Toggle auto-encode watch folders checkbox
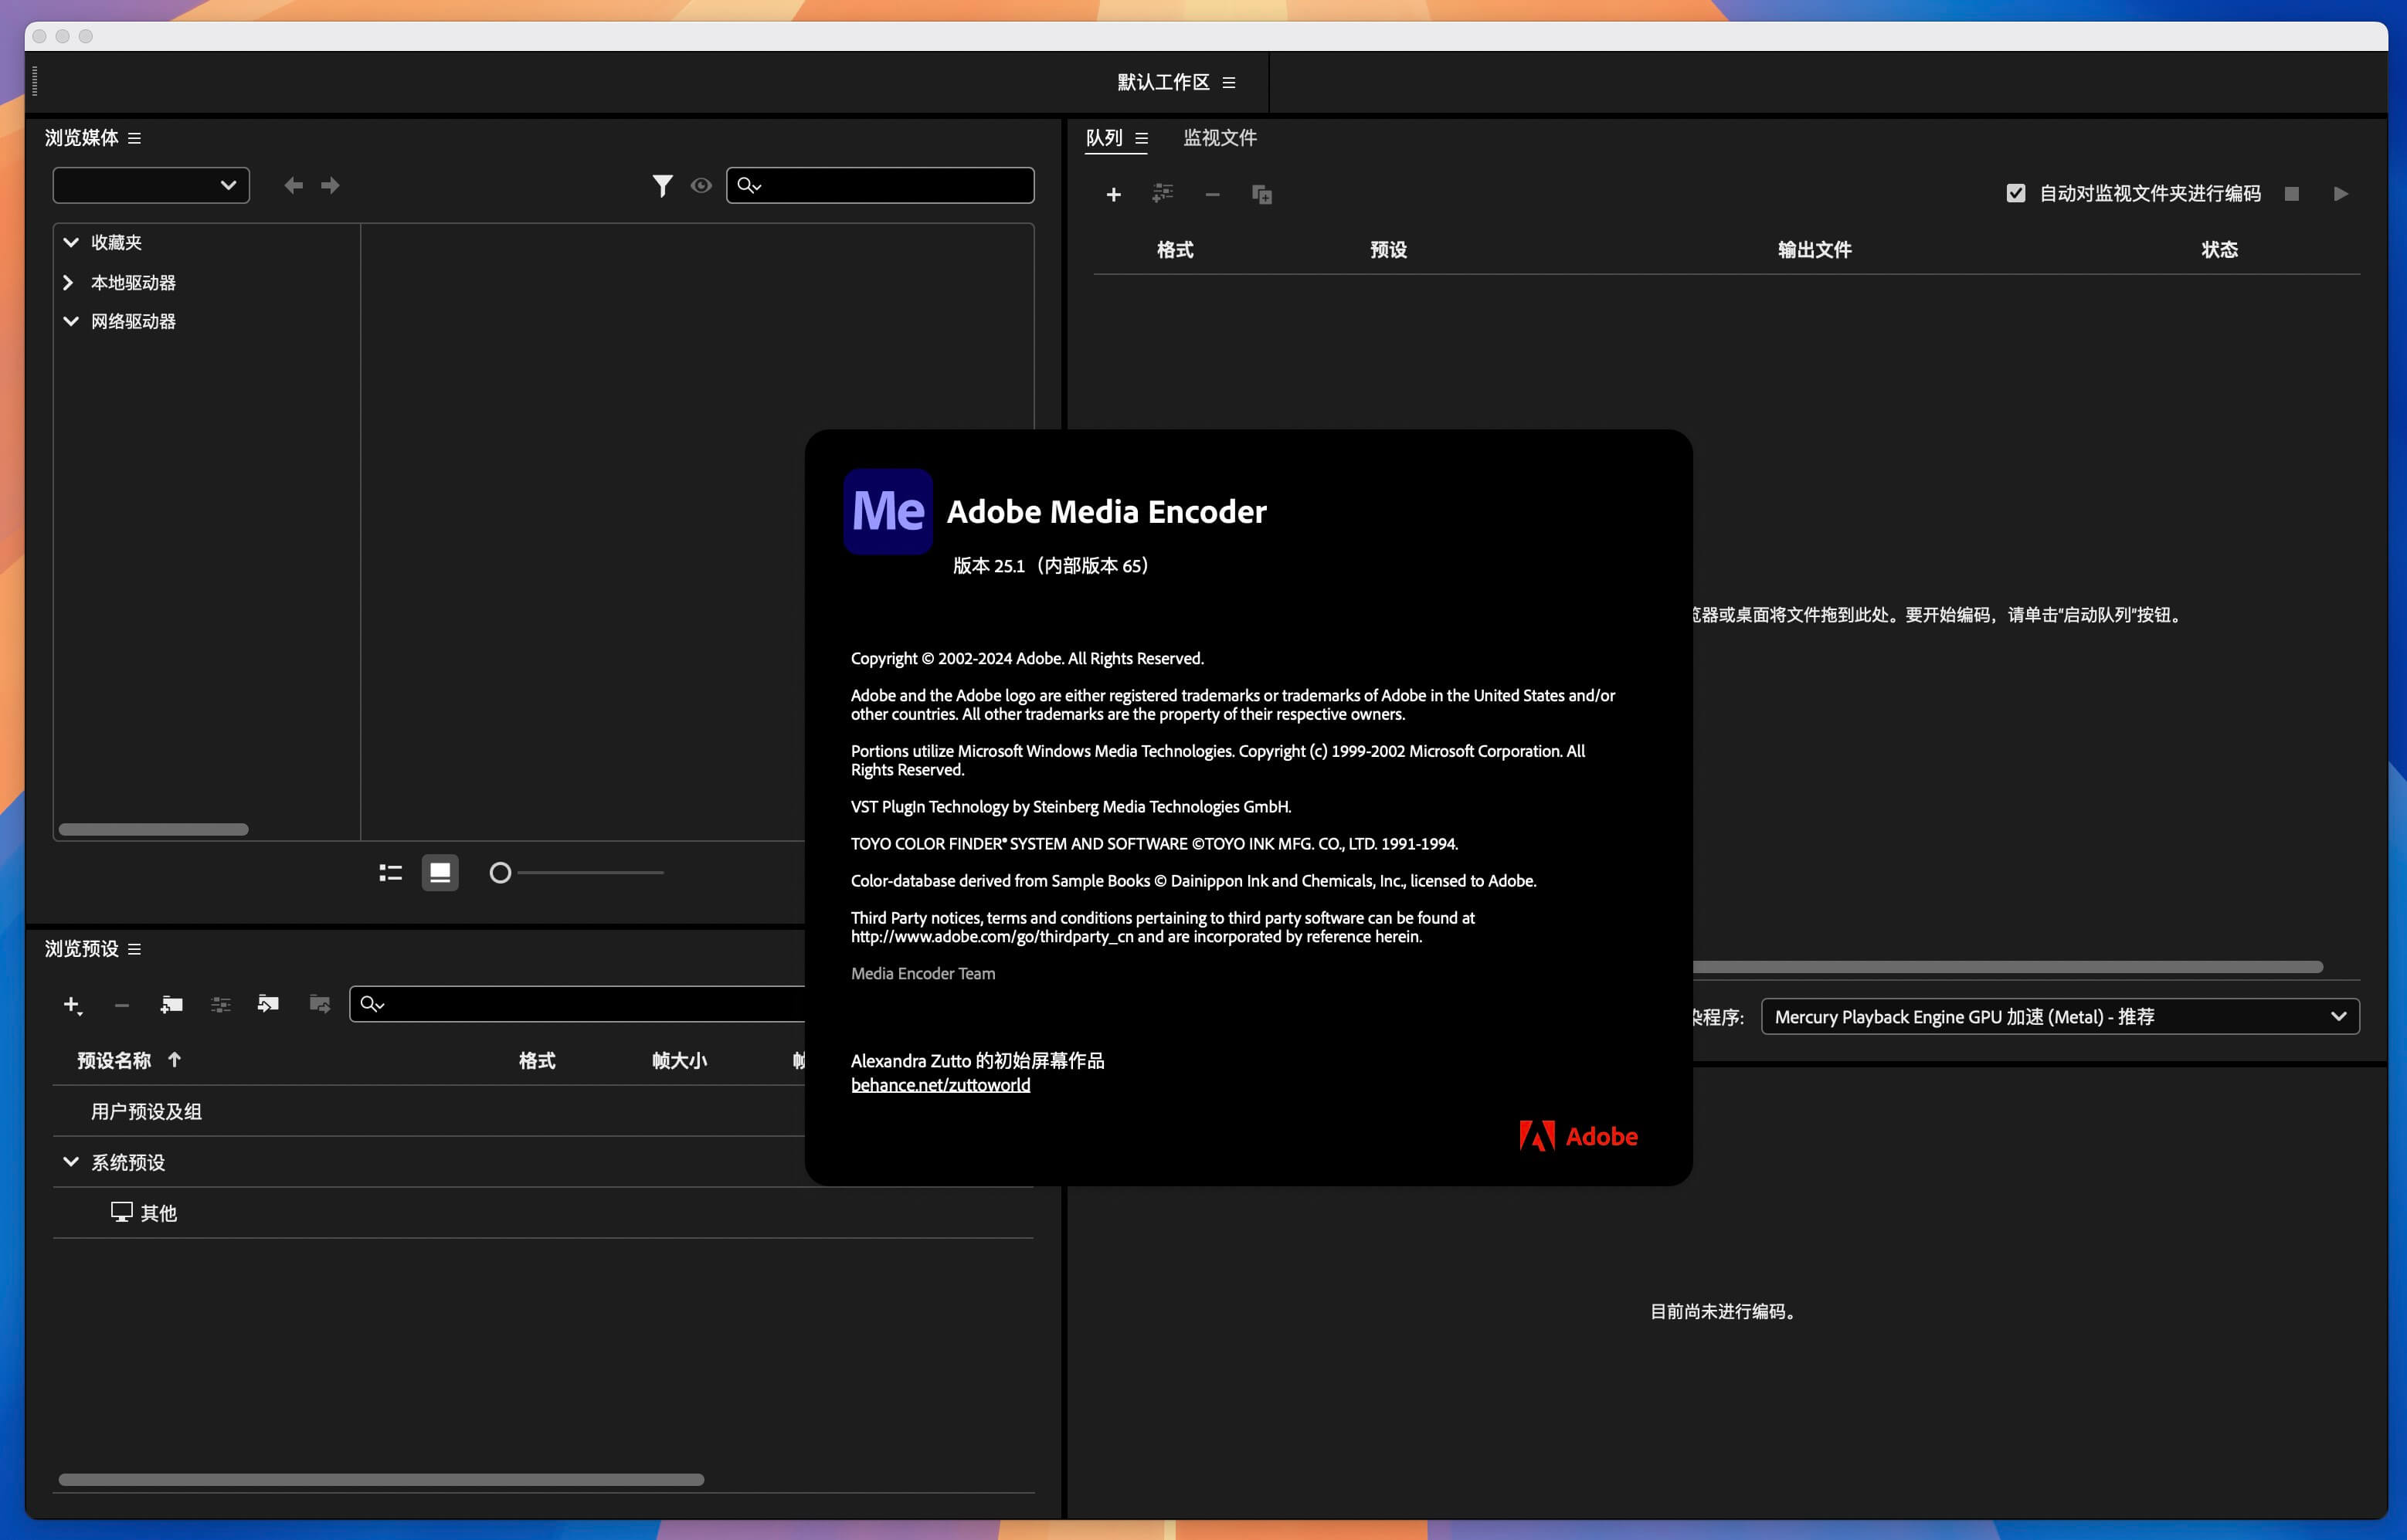2407x1540 pixels. click(2016, 194)
